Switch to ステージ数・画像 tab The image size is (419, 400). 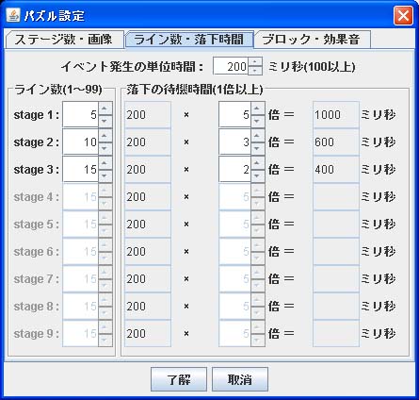64,40
